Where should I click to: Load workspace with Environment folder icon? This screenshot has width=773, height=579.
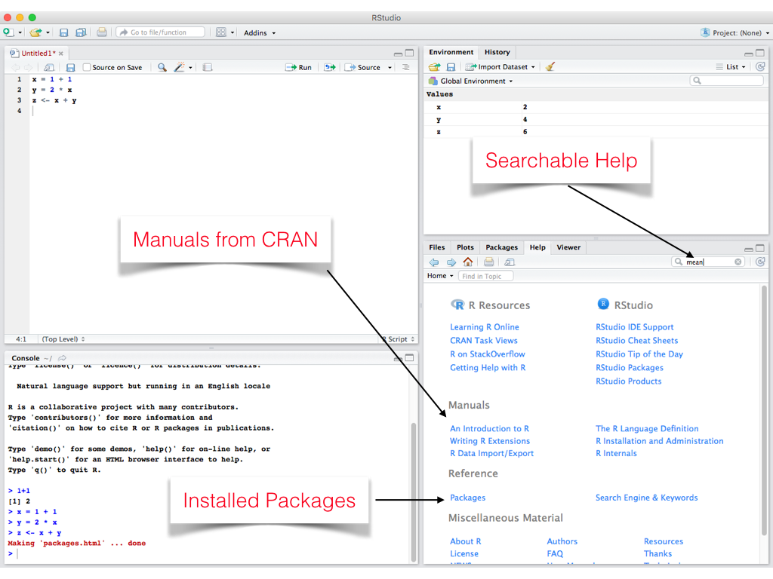[x=434, y=67]
